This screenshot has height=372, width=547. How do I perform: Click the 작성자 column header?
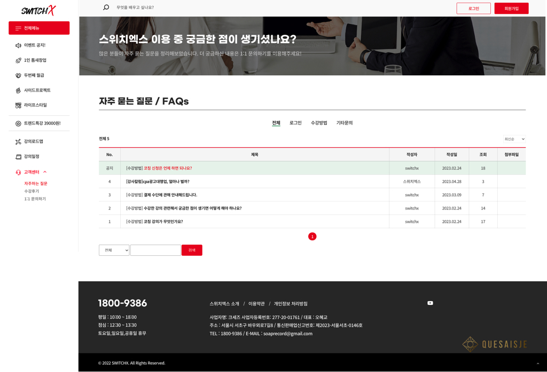412,155
